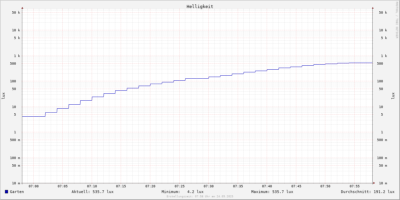Click the "Minimum: 4.2 lux" statistic
Viewport: 400px width, 200px height.
pyautogui.click(x=182, y=192)
